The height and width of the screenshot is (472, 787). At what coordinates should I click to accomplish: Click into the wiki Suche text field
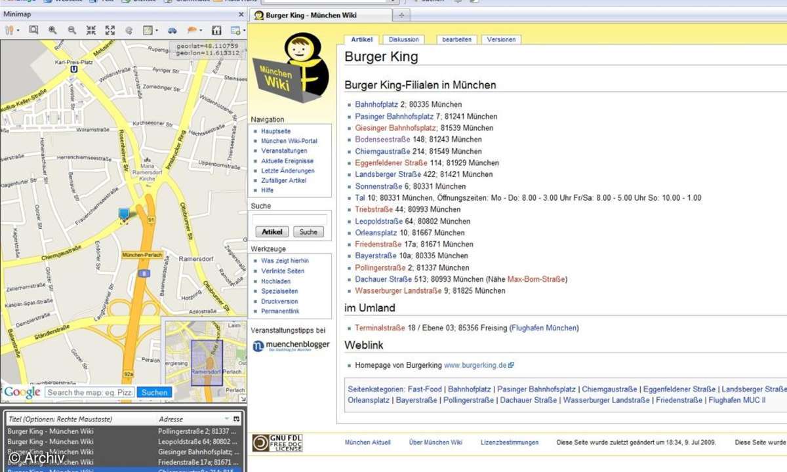pyautogui.click(x=289, y=220)
